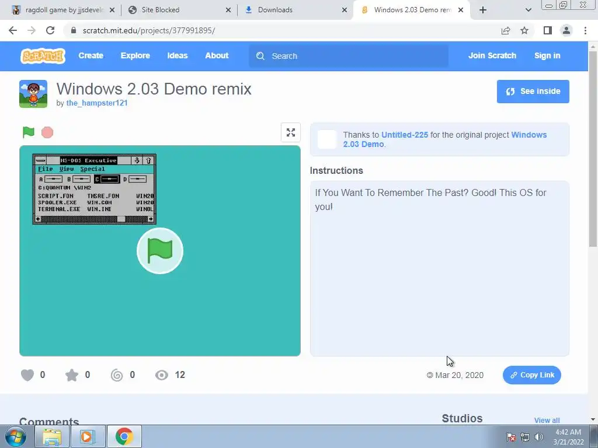Click the site lock icon
The height and width of the screenshot is (448, 598).
74,30
